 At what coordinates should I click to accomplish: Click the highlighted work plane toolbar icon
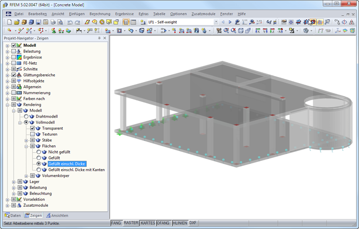click(x=313, y=22)
